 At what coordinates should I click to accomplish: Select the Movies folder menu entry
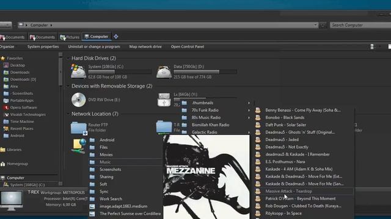(126, 155)
